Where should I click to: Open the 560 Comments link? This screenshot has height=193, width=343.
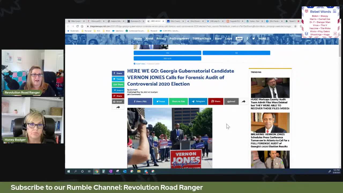pos(134,94)
